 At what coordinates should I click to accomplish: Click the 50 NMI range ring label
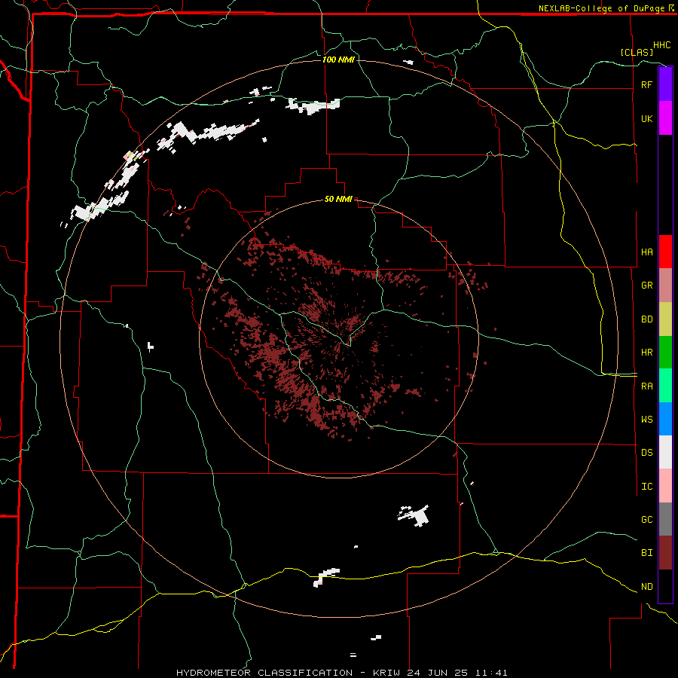tap(338, 199)
